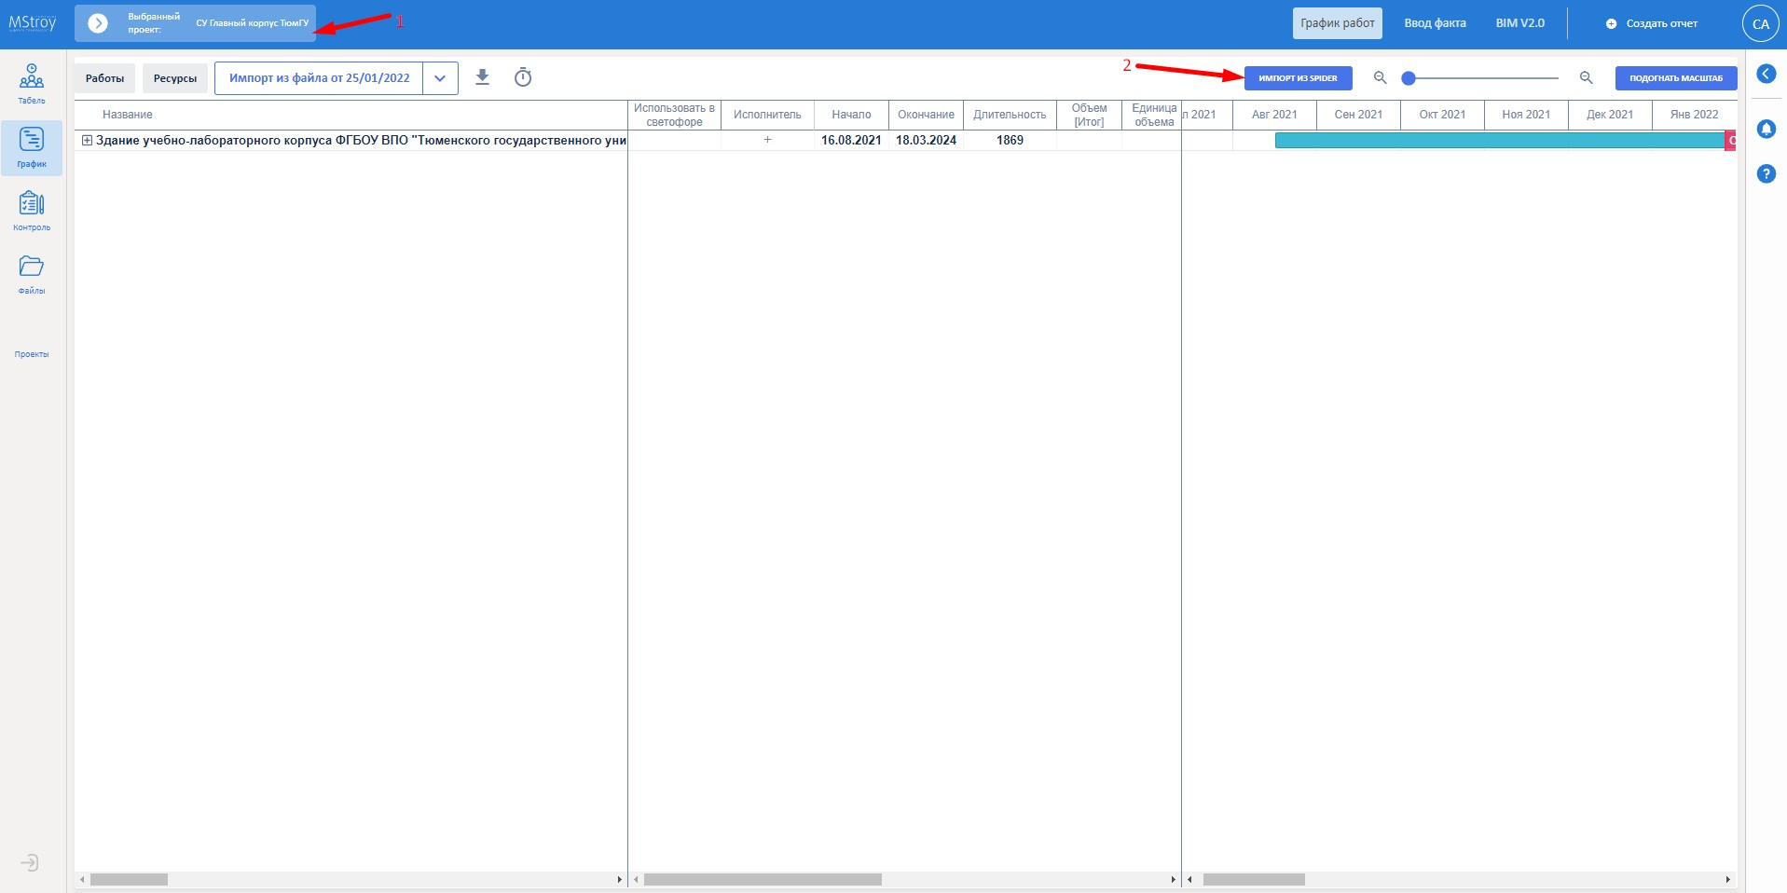Open the help question mark icon
Screen dimensions: 1787x893
[x=1766, y=173]
